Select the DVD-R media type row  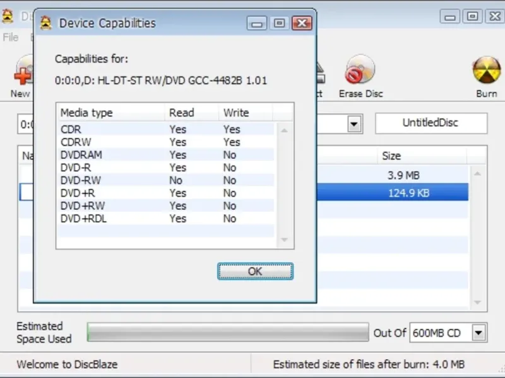point(167,168)
